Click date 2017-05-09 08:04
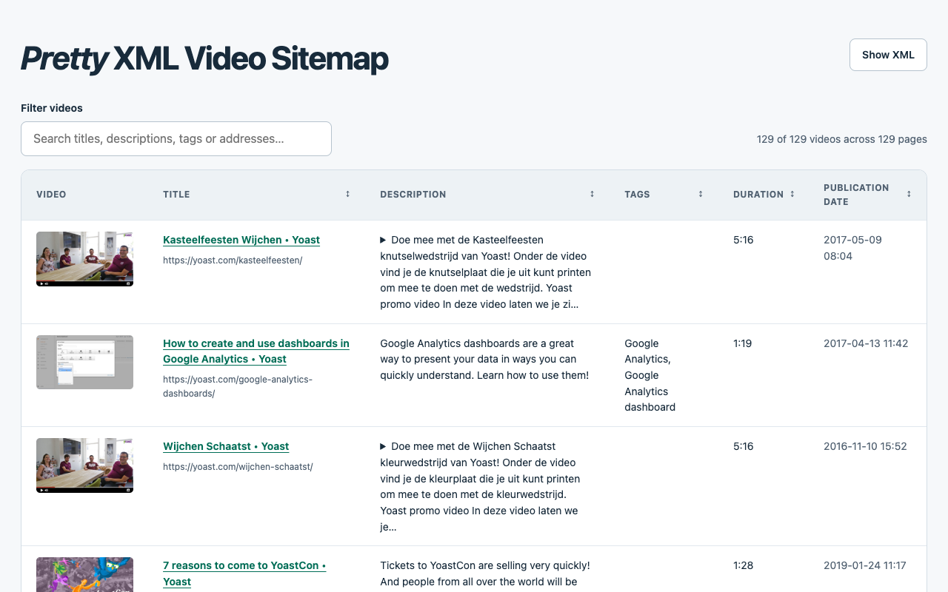Screen dimensions: 948x592 pos(852,248)
